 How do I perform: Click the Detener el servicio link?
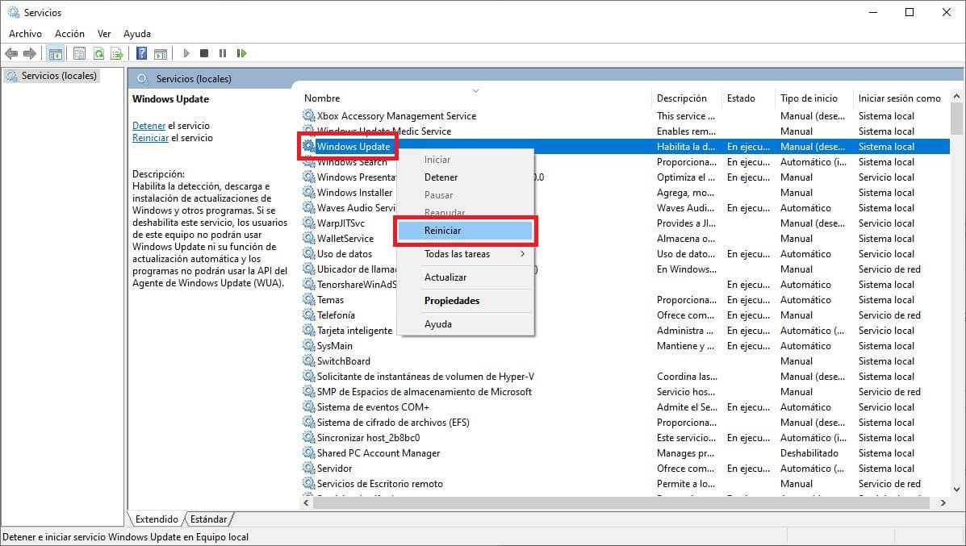[149, 126]
